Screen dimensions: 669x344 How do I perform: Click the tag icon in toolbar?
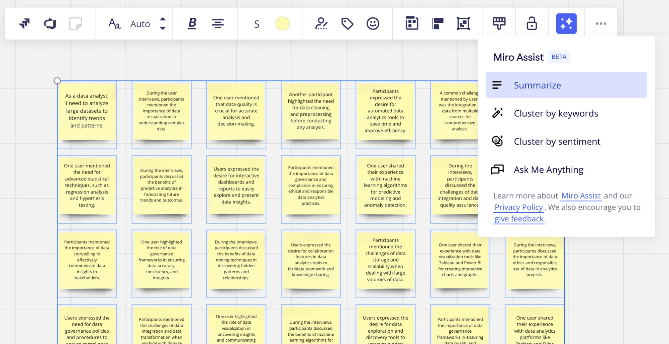[347, 24]
